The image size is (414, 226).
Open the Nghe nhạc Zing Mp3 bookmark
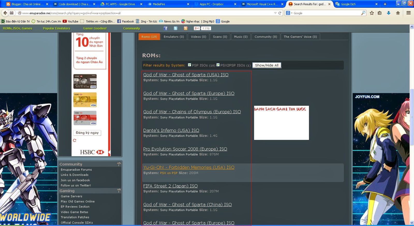198,21
